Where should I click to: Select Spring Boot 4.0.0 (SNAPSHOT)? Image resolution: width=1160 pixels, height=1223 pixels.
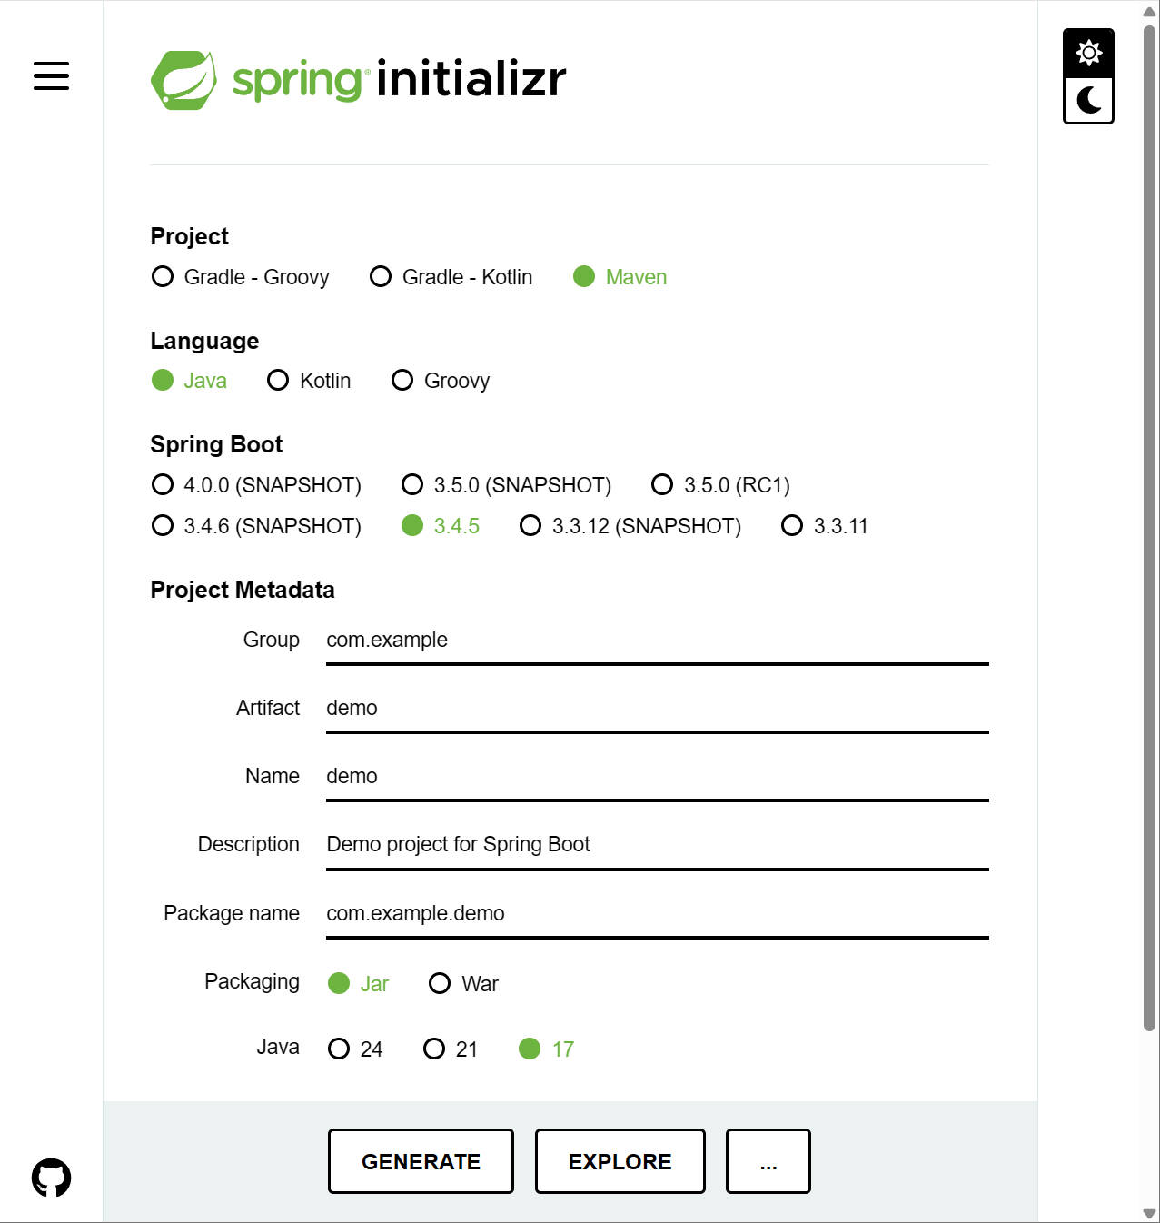256,485
